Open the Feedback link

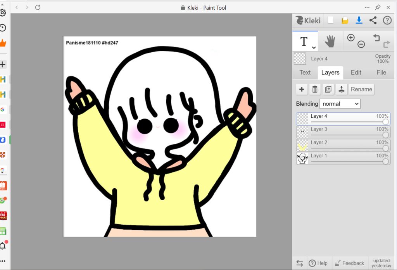pyautogui.click(x=350, y=263)
